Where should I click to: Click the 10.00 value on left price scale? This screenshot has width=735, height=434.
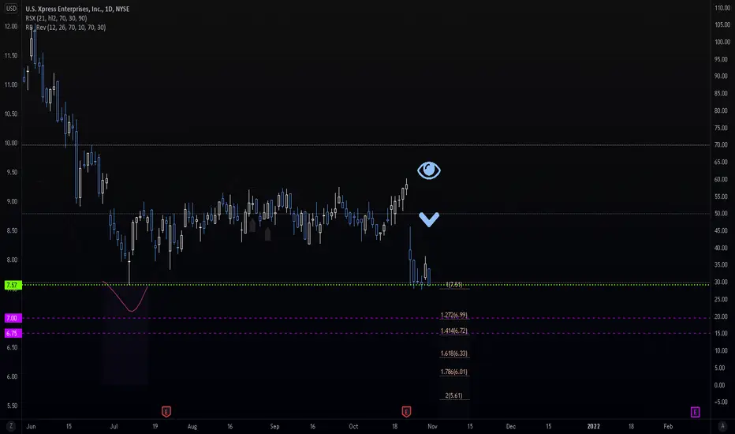point(11,143)
